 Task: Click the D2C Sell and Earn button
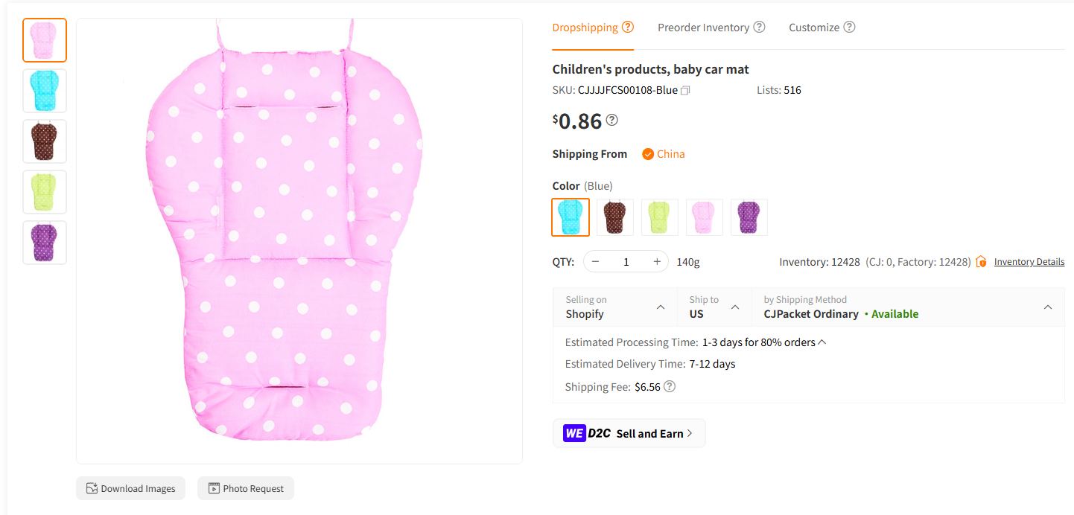[x=629, y=433]
